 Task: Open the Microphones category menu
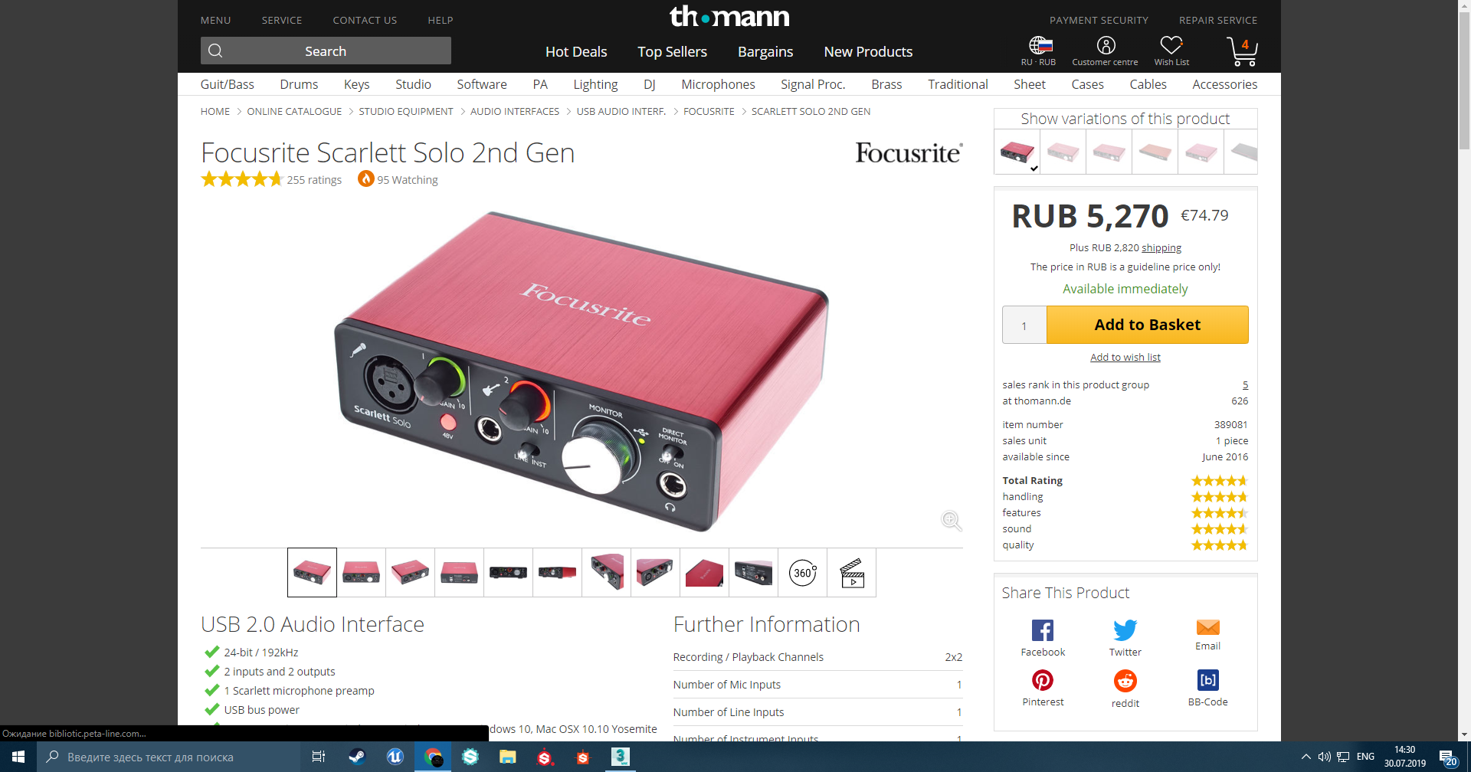[718, 84]
